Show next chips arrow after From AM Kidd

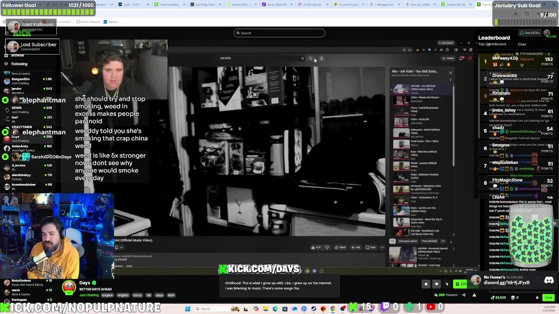click(451, 241)
